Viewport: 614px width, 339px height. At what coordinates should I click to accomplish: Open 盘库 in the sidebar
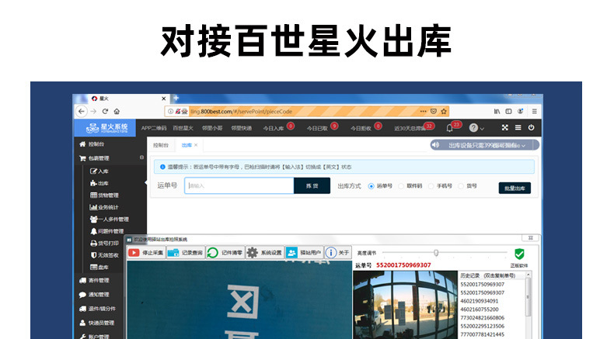99,267
